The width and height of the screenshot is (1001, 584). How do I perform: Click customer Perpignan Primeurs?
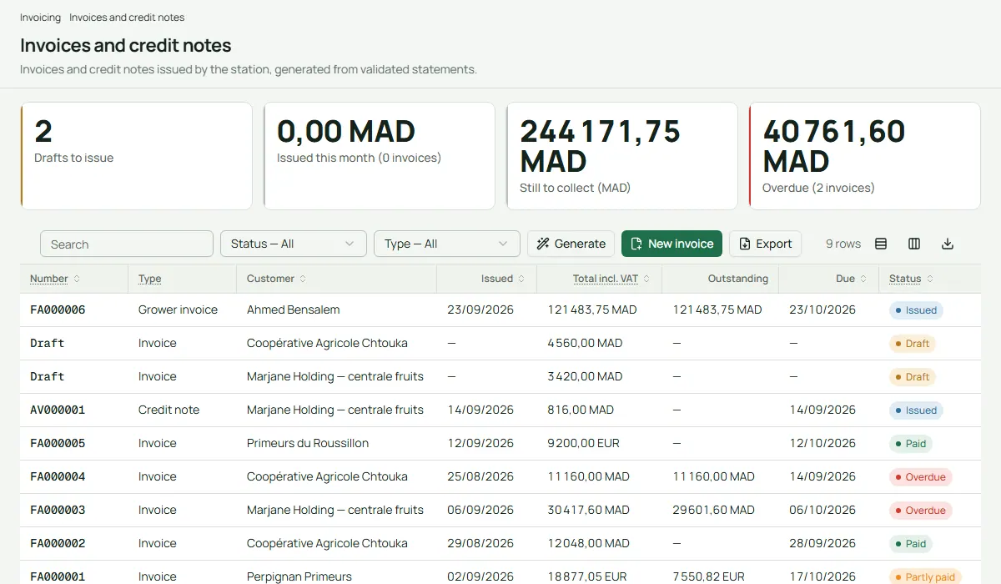299,576
